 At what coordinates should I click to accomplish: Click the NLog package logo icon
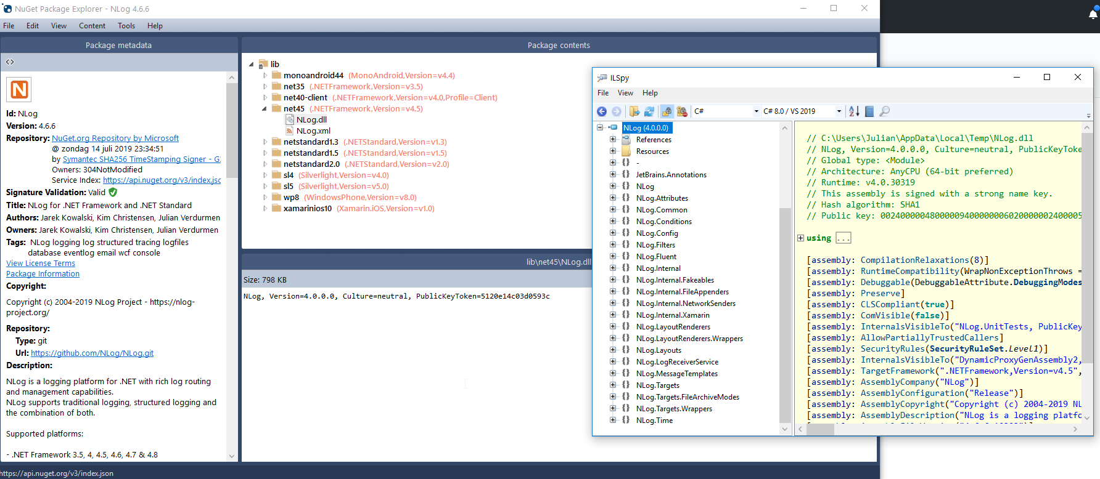(19, 89)
